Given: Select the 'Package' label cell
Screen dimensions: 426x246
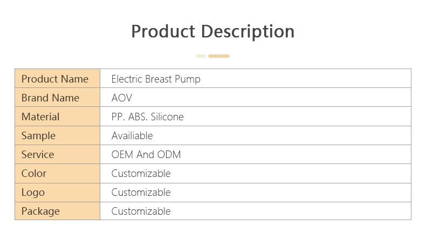Looking at the screenshot, I should click(x=57, y=211).
